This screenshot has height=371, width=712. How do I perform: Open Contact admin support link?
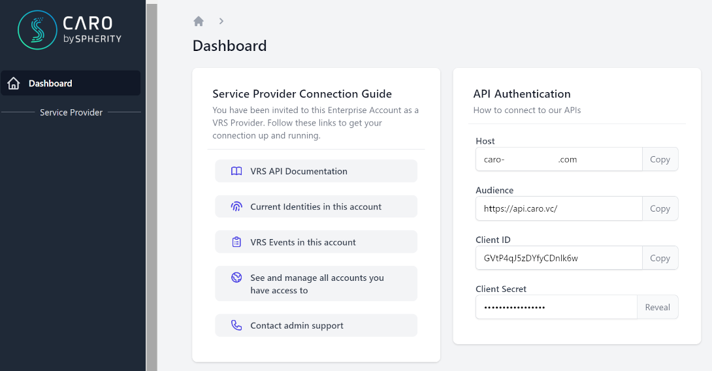(316, 325)
